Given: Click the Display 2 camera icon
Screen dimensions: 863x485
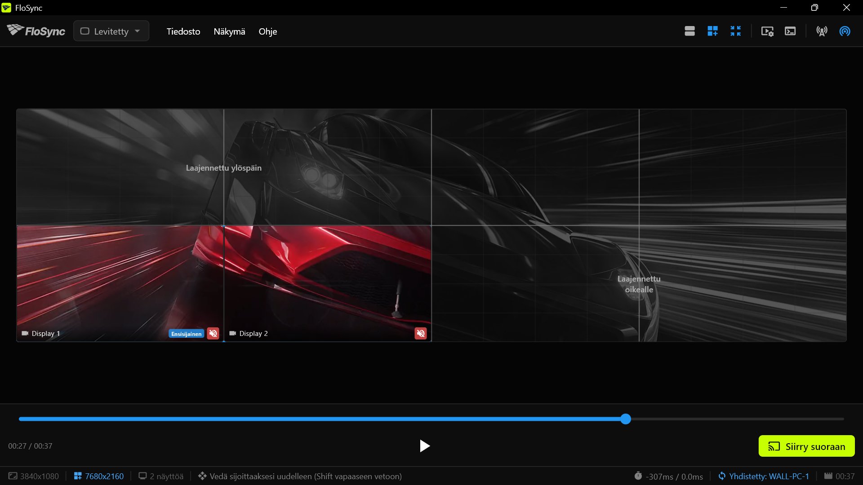Looking at the screenshot, I should tap(233, 333).
